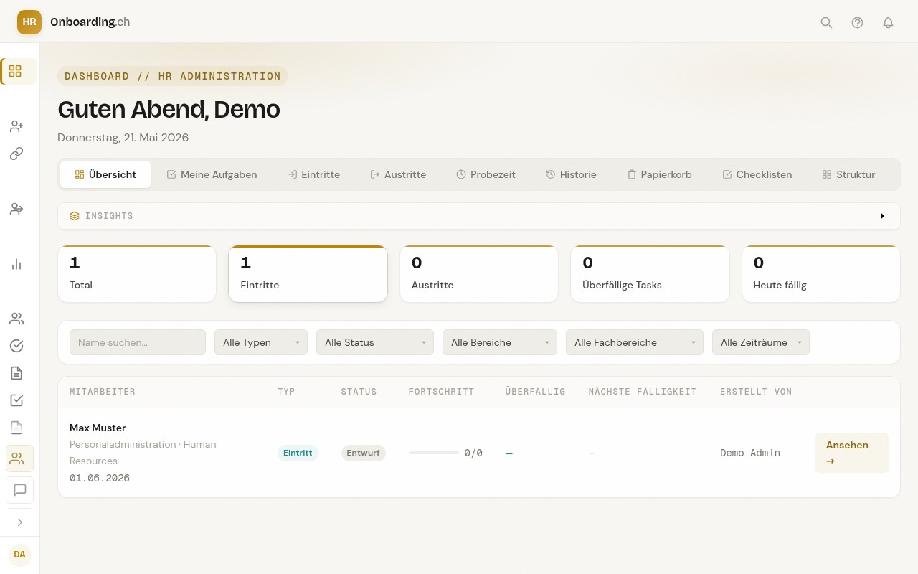Open the bar chart statistics sidebar icon
The height and width of the screenshot is (574, 918).
[x=16, y=264]
